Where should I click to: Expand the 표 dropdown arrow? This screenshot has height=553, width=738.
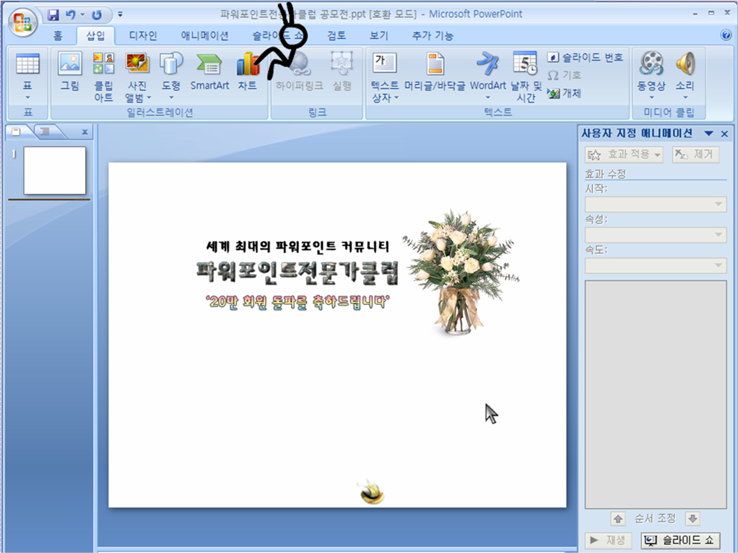tap(27, 97)
